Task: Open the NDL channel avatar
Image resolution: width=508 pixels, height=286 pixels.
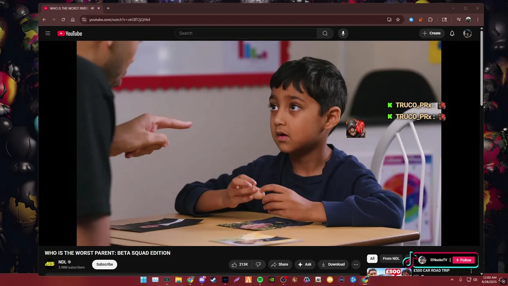Action: (x=50, y=264)
